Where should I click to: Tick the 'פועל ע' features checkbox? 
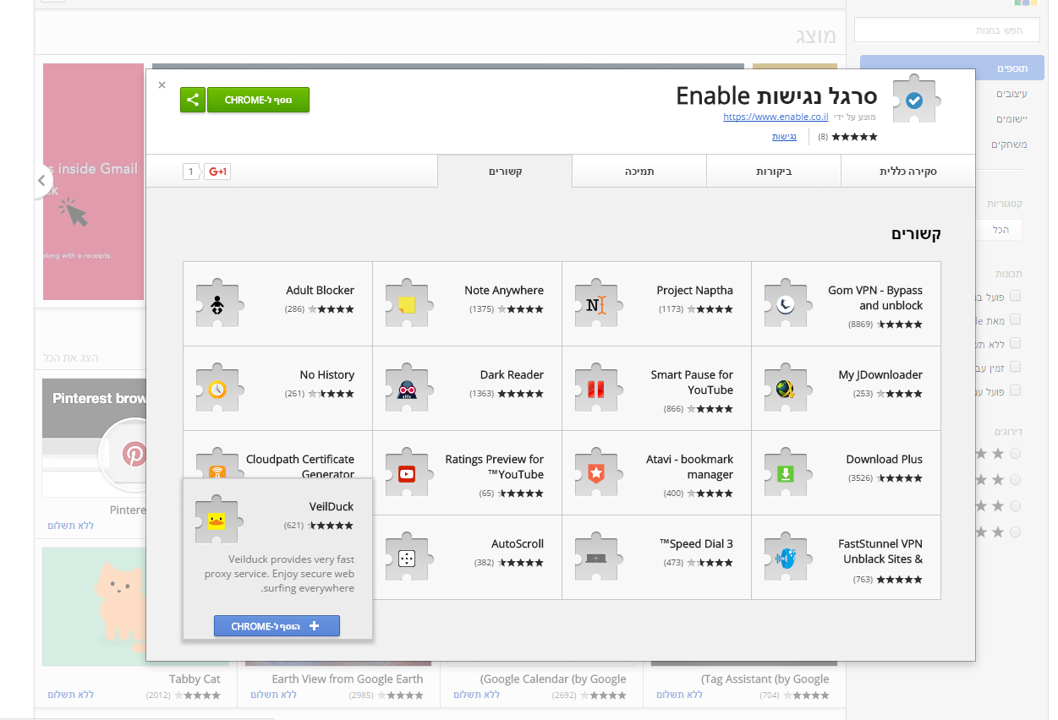[x=1016, y=390]
